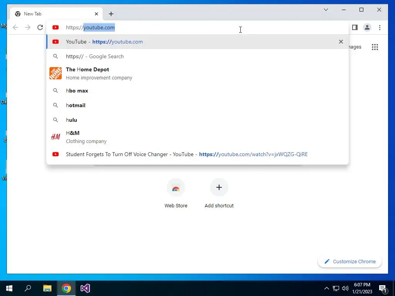395x296 pixels.
Task: Open Windows taskbar search
Action: click(28, 288)
